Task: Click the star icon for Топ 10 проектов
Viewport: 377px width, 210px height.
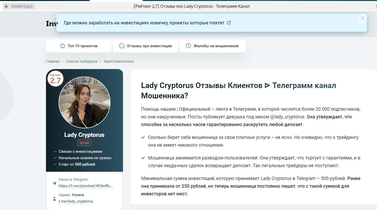Action: 63,46
